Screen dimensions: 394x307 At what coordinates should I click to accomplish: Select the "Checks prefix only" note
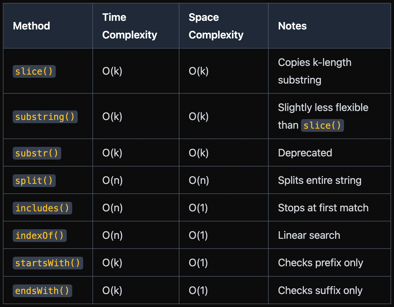pos(320,263)
